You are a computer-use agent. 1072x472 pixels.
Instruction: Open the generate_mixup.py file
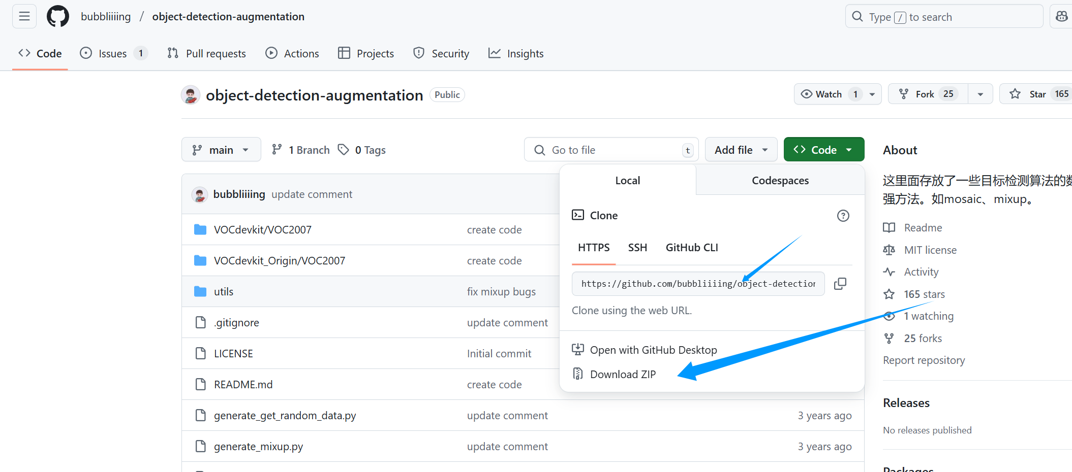(259, 447)
